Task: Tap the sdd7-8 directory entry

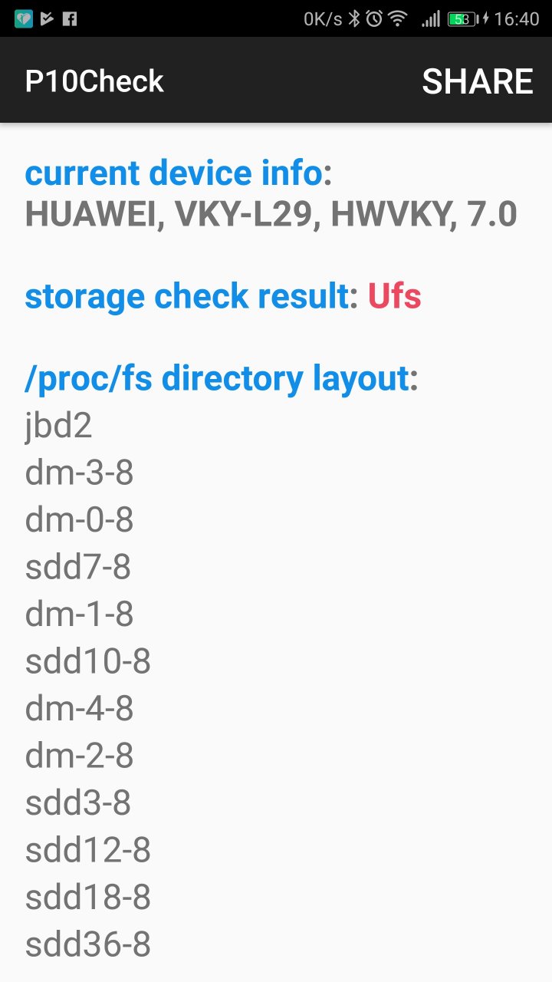Action: [78, 568]
